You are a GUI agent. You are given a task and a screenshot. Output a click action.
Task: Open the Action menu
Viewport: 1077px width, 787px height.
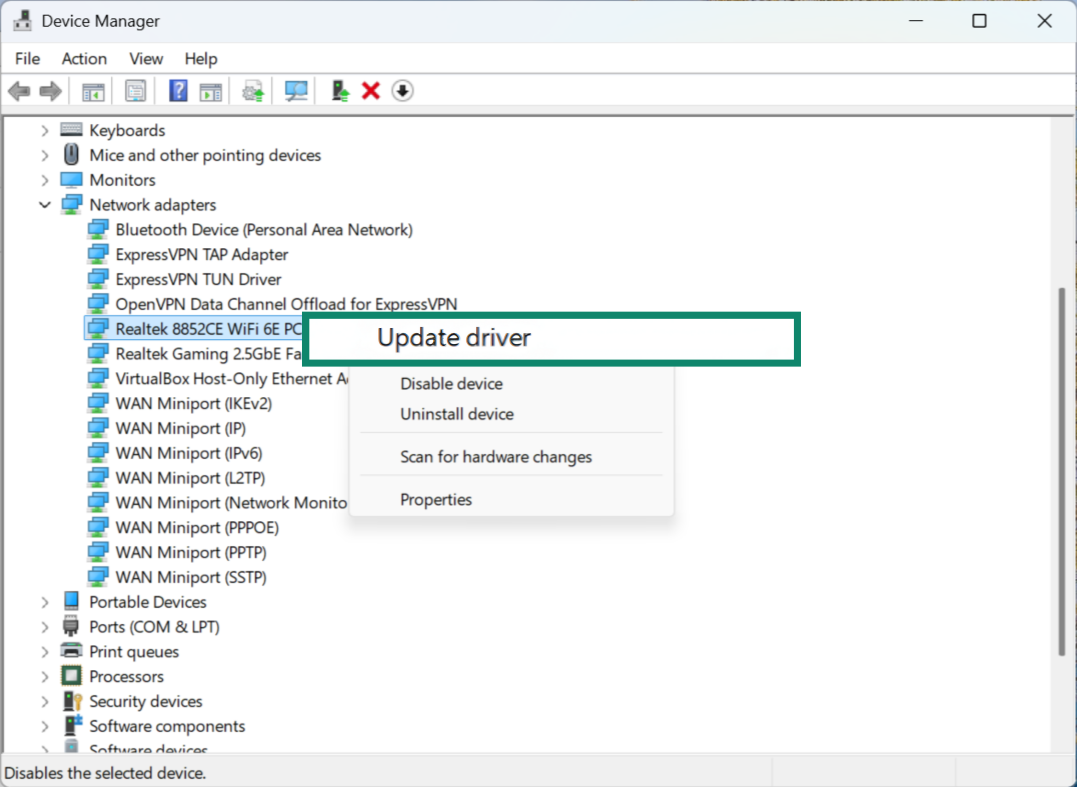tap(84, 58)
